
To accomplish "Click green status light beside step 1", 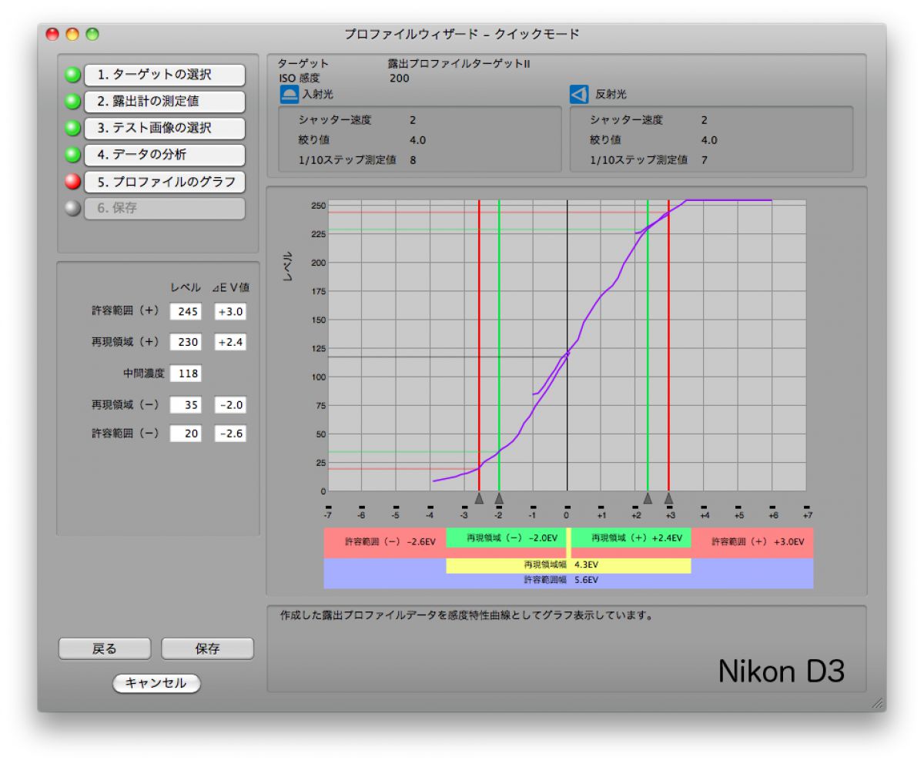I will [72, 75].
